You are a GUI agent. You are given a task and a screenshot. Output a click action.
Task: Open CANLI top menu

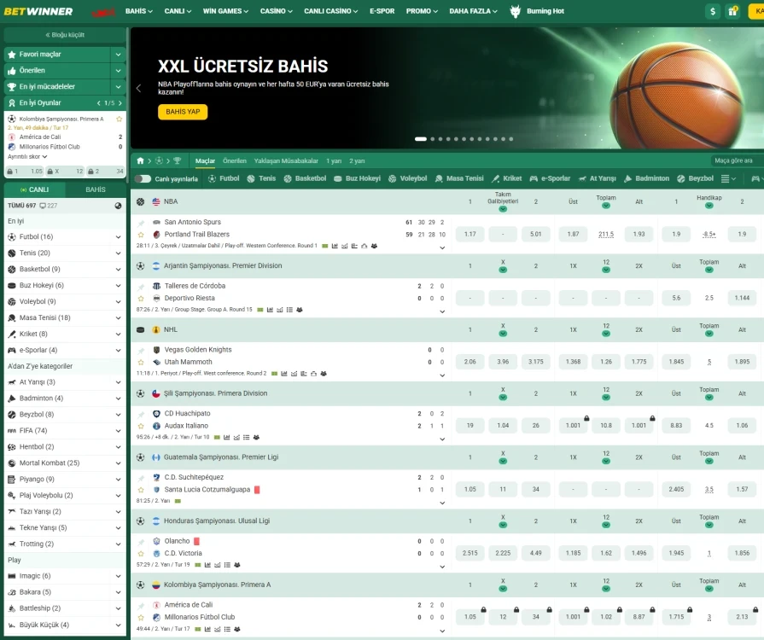[178, 11]
